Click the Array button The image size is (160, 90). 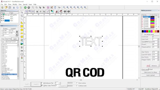pos(3,39)
